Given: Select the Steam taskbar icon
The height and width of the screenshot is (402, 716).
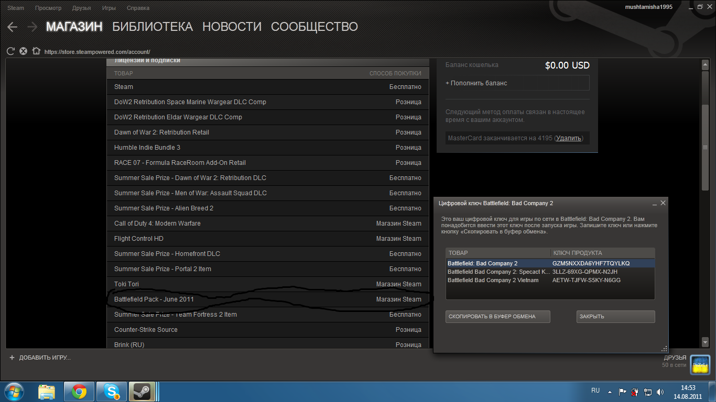Looking at the screenshot, I should 142,392.
